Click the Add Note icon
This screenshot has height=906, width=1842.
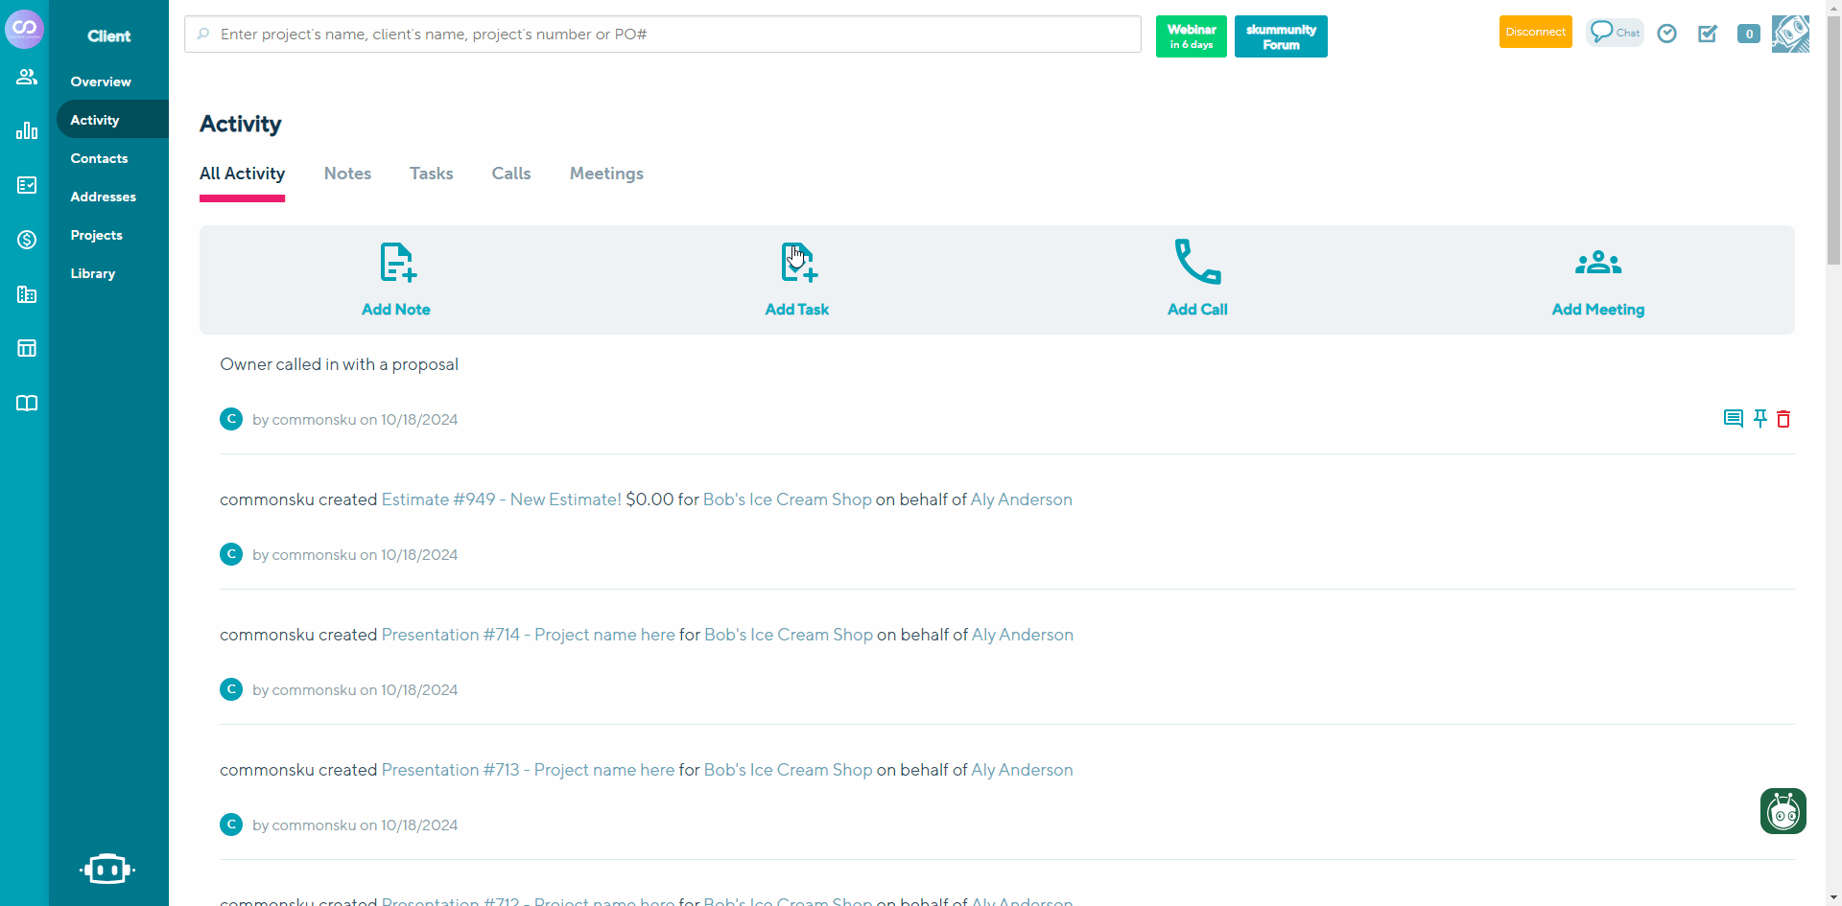[397, 263]
